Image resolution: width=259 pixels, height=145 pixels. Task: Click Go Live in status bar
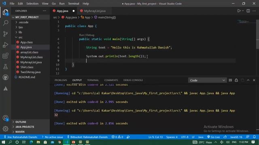point(213,137)
